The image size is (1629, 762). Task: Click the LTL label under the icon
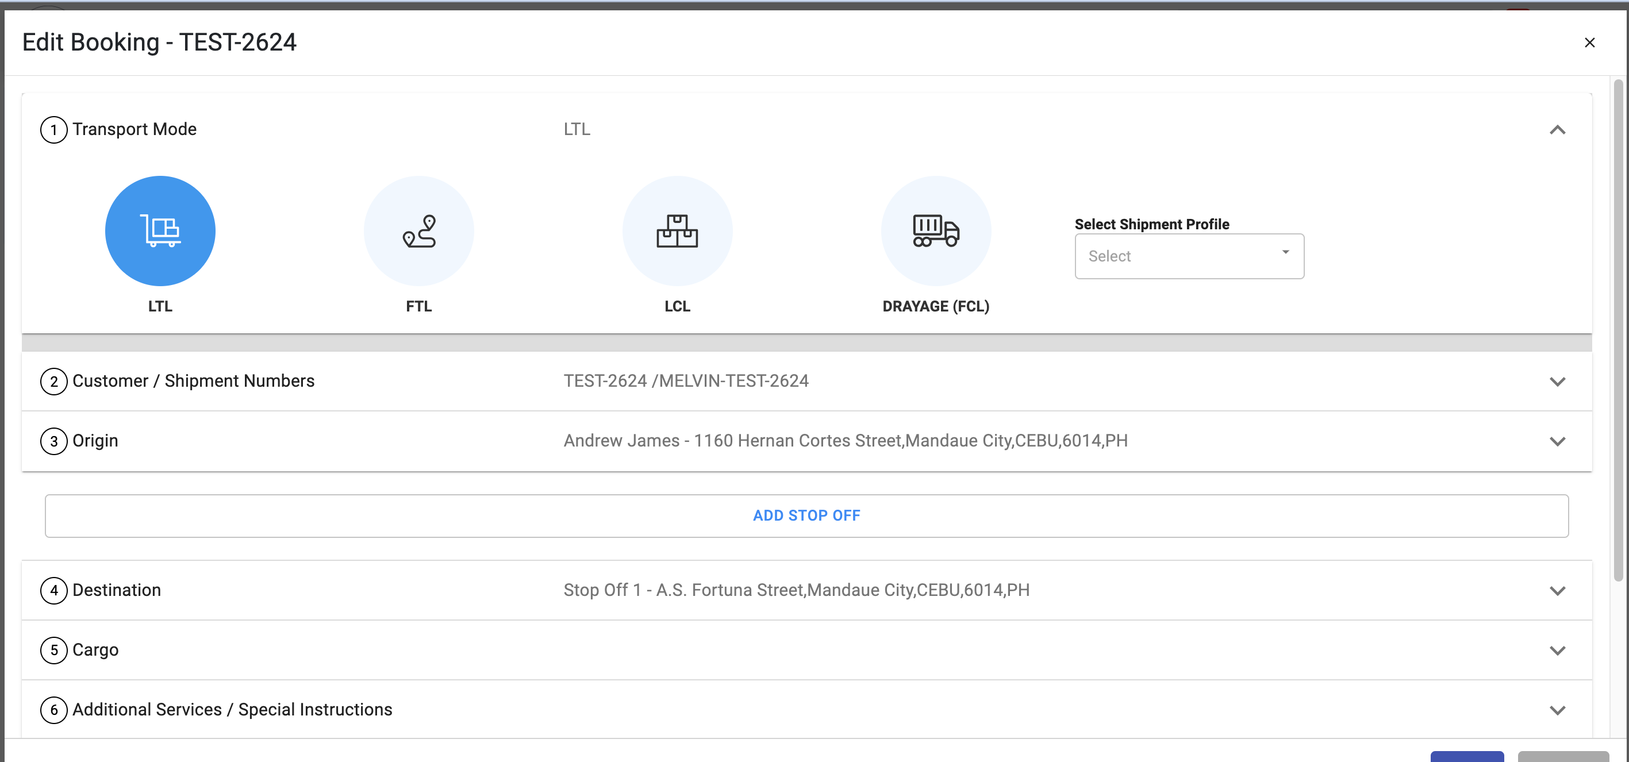[x=160, y=306]
